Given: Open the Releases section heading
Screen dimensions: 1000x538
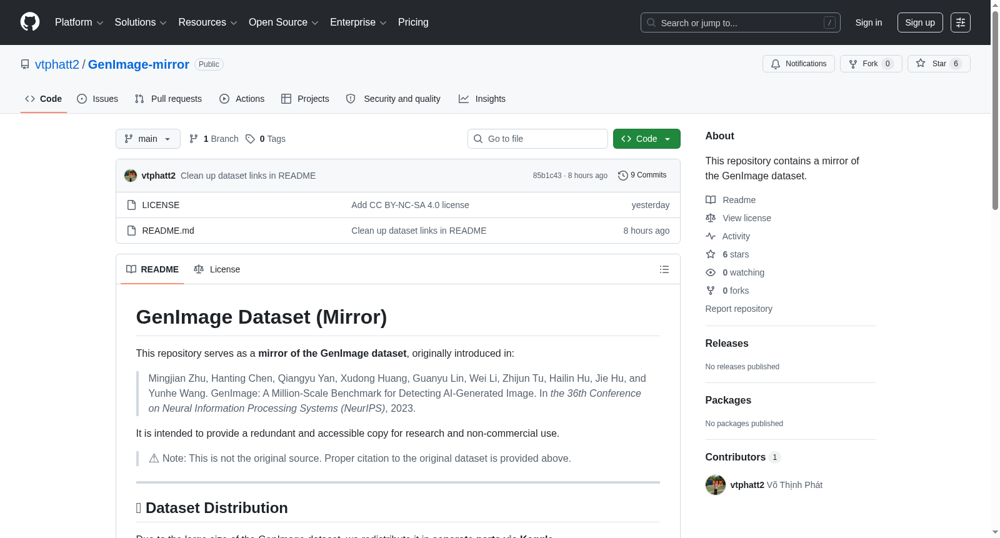Looking at the screenshot, I should [727, 343].
